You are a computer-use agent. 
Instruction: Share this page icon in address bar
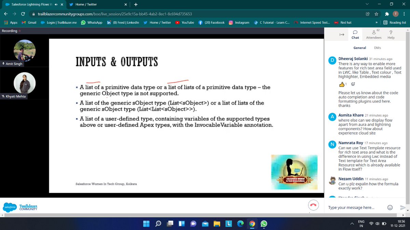[367, 14]
